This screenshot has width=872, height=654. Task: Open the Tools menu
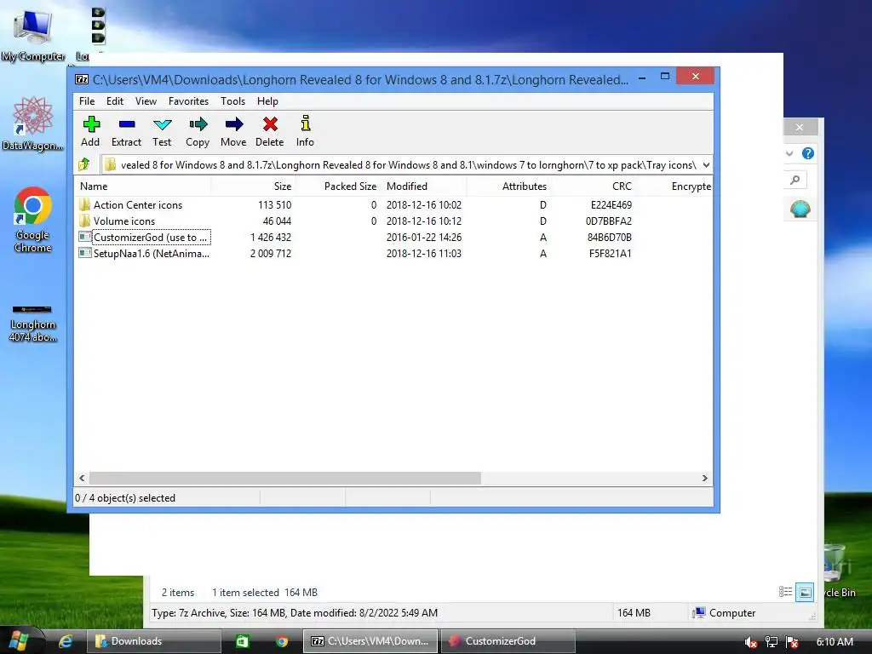tap(232, 101)
